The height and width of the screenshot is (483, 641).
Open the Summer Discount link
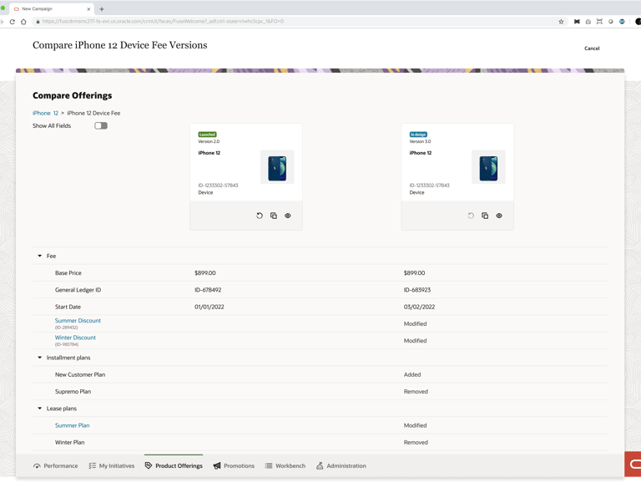(x=78, y=321)
